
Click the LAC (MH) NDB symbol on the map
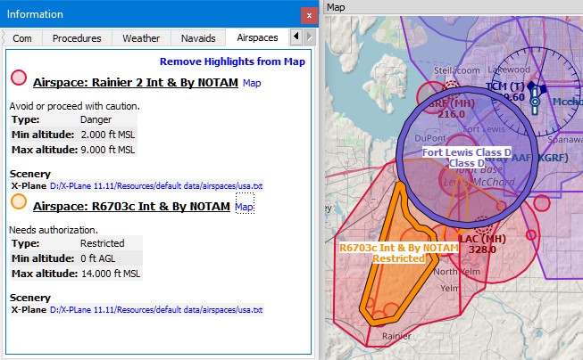click(482, 225)
